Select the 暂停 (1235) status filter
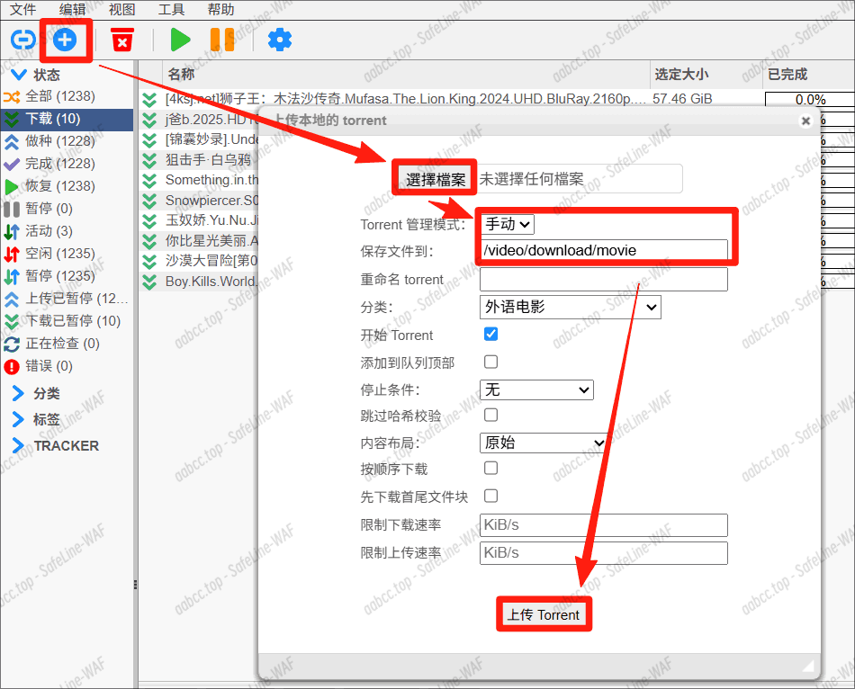Screen dimensions: 855x689 click(x=67, y=276)
